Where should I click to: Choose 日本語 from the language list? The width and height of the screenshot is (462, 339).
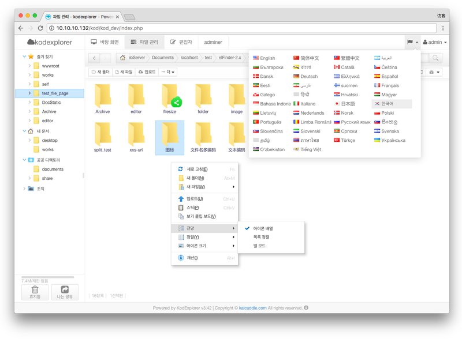point(348,104)
